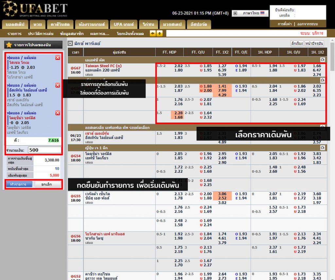Refresh the first league section with its reload icon

pyautogui.click(x=322, y=60)
